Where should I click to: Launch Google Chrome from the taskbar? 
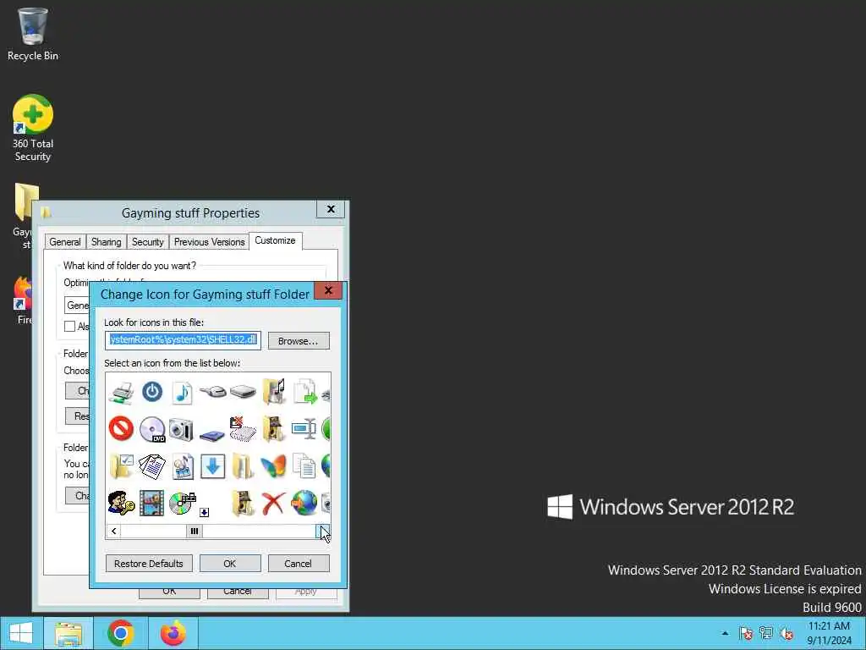(121, 633)
